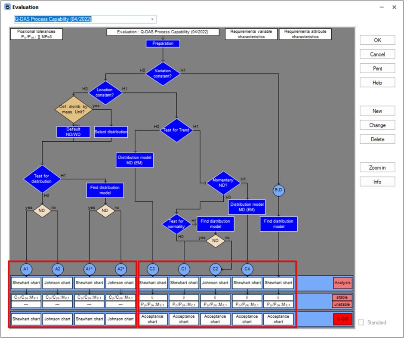Click Find distribution model box below B,D
404x338 pixels.
(278, 224)
